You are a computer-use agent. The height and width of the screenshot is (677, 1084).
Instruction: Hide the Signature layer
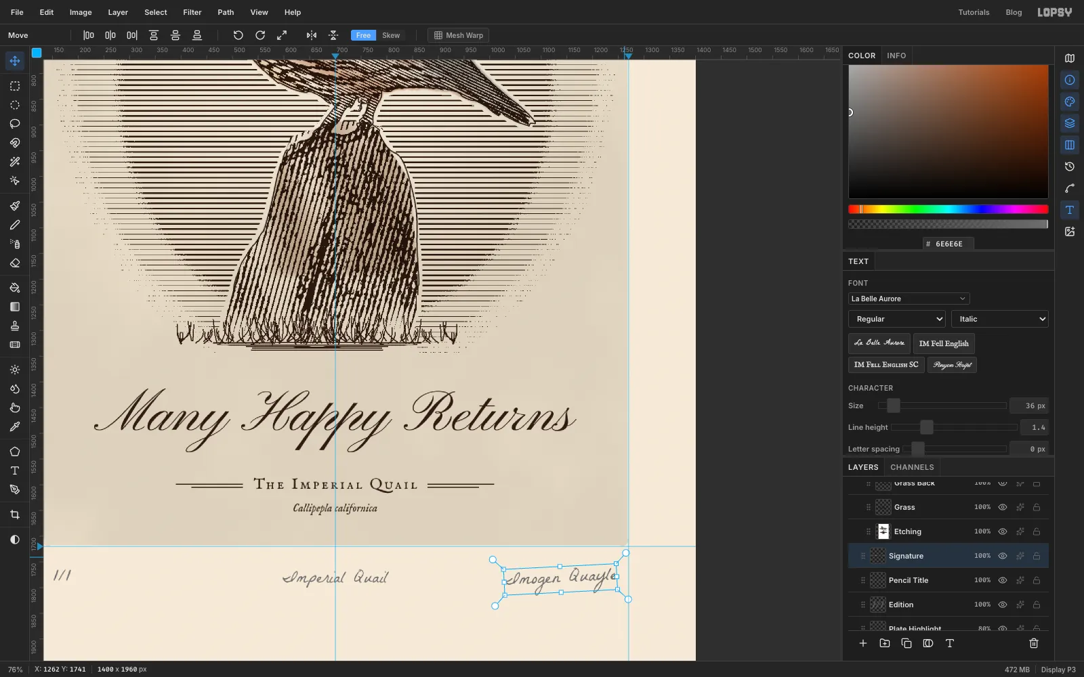point(1003,556)
